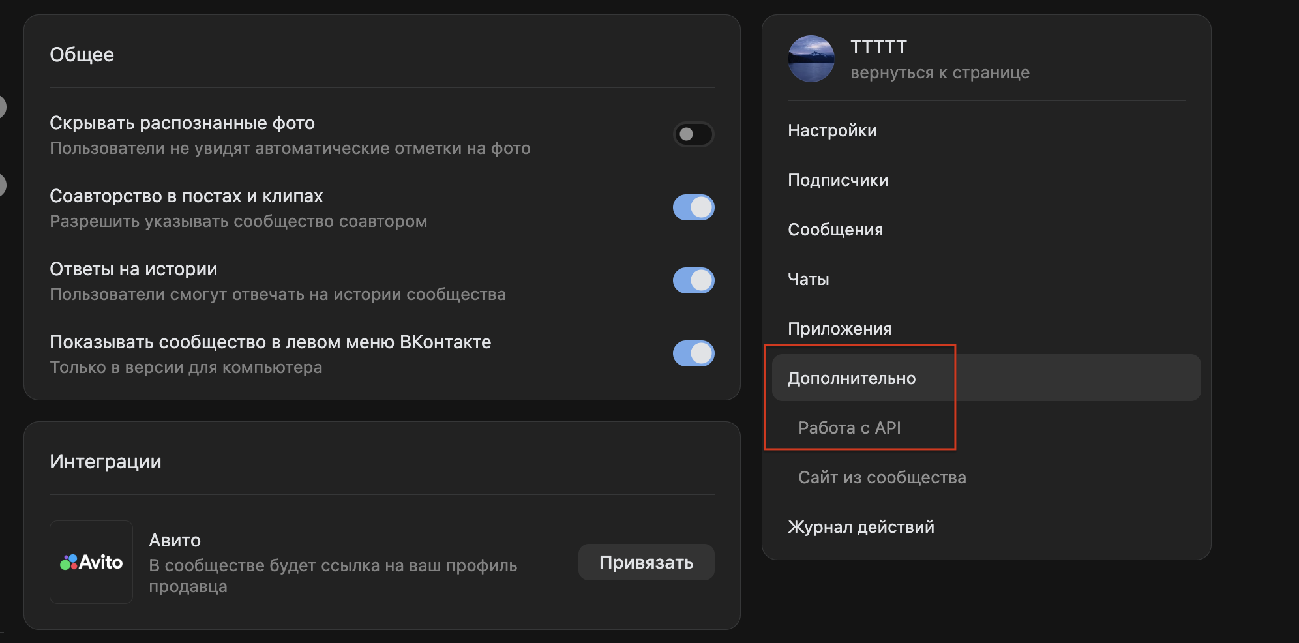The image size is (1299, 643).
Task: Collapse the Дополнительно menu section
Action: [x=852, y=378]
